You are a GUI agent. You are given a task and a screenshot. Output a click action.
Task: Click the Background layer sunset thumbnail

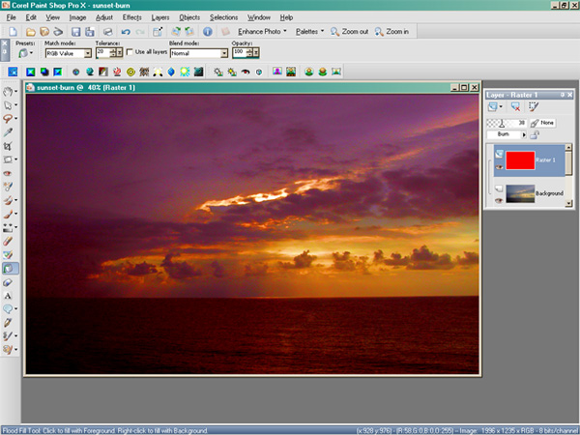[x=520, y=193]
